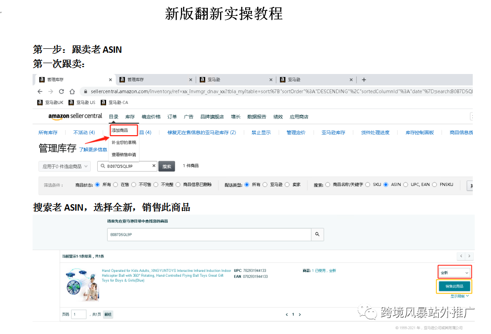
Task: Click the 销售此商品 button
Action: pos(454,286)
